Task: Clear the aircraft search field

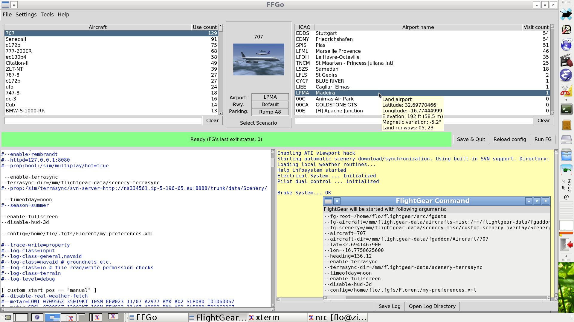Action: pyautogui.click(x=213, y=121)
